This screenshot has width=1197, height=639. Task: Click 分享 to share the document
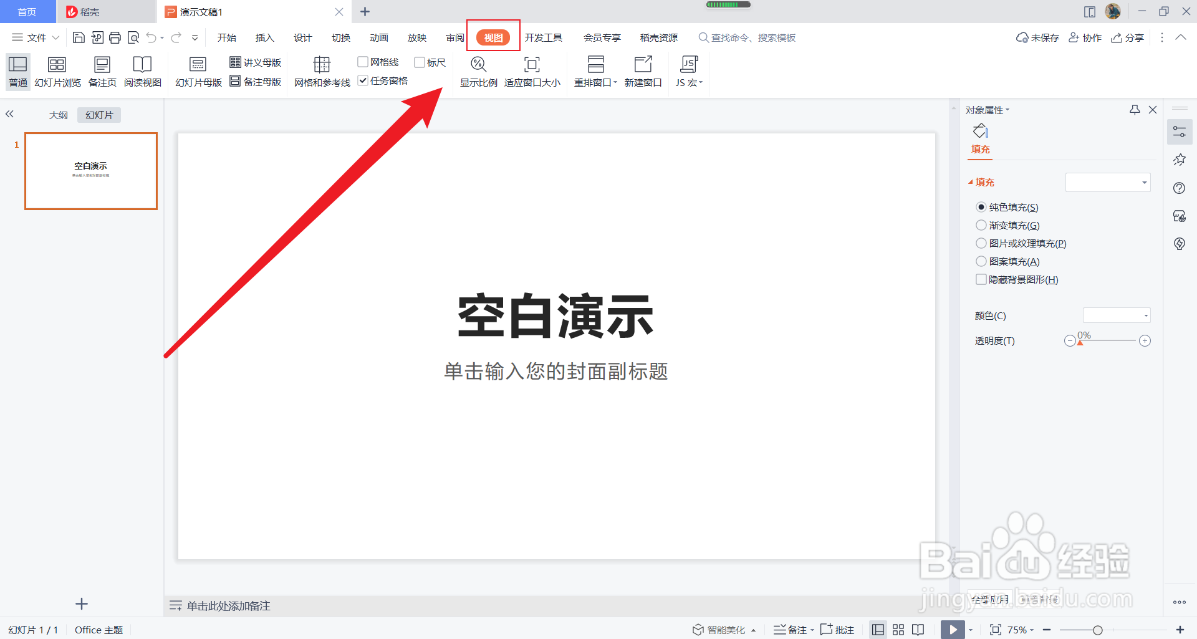(1127, 37)
